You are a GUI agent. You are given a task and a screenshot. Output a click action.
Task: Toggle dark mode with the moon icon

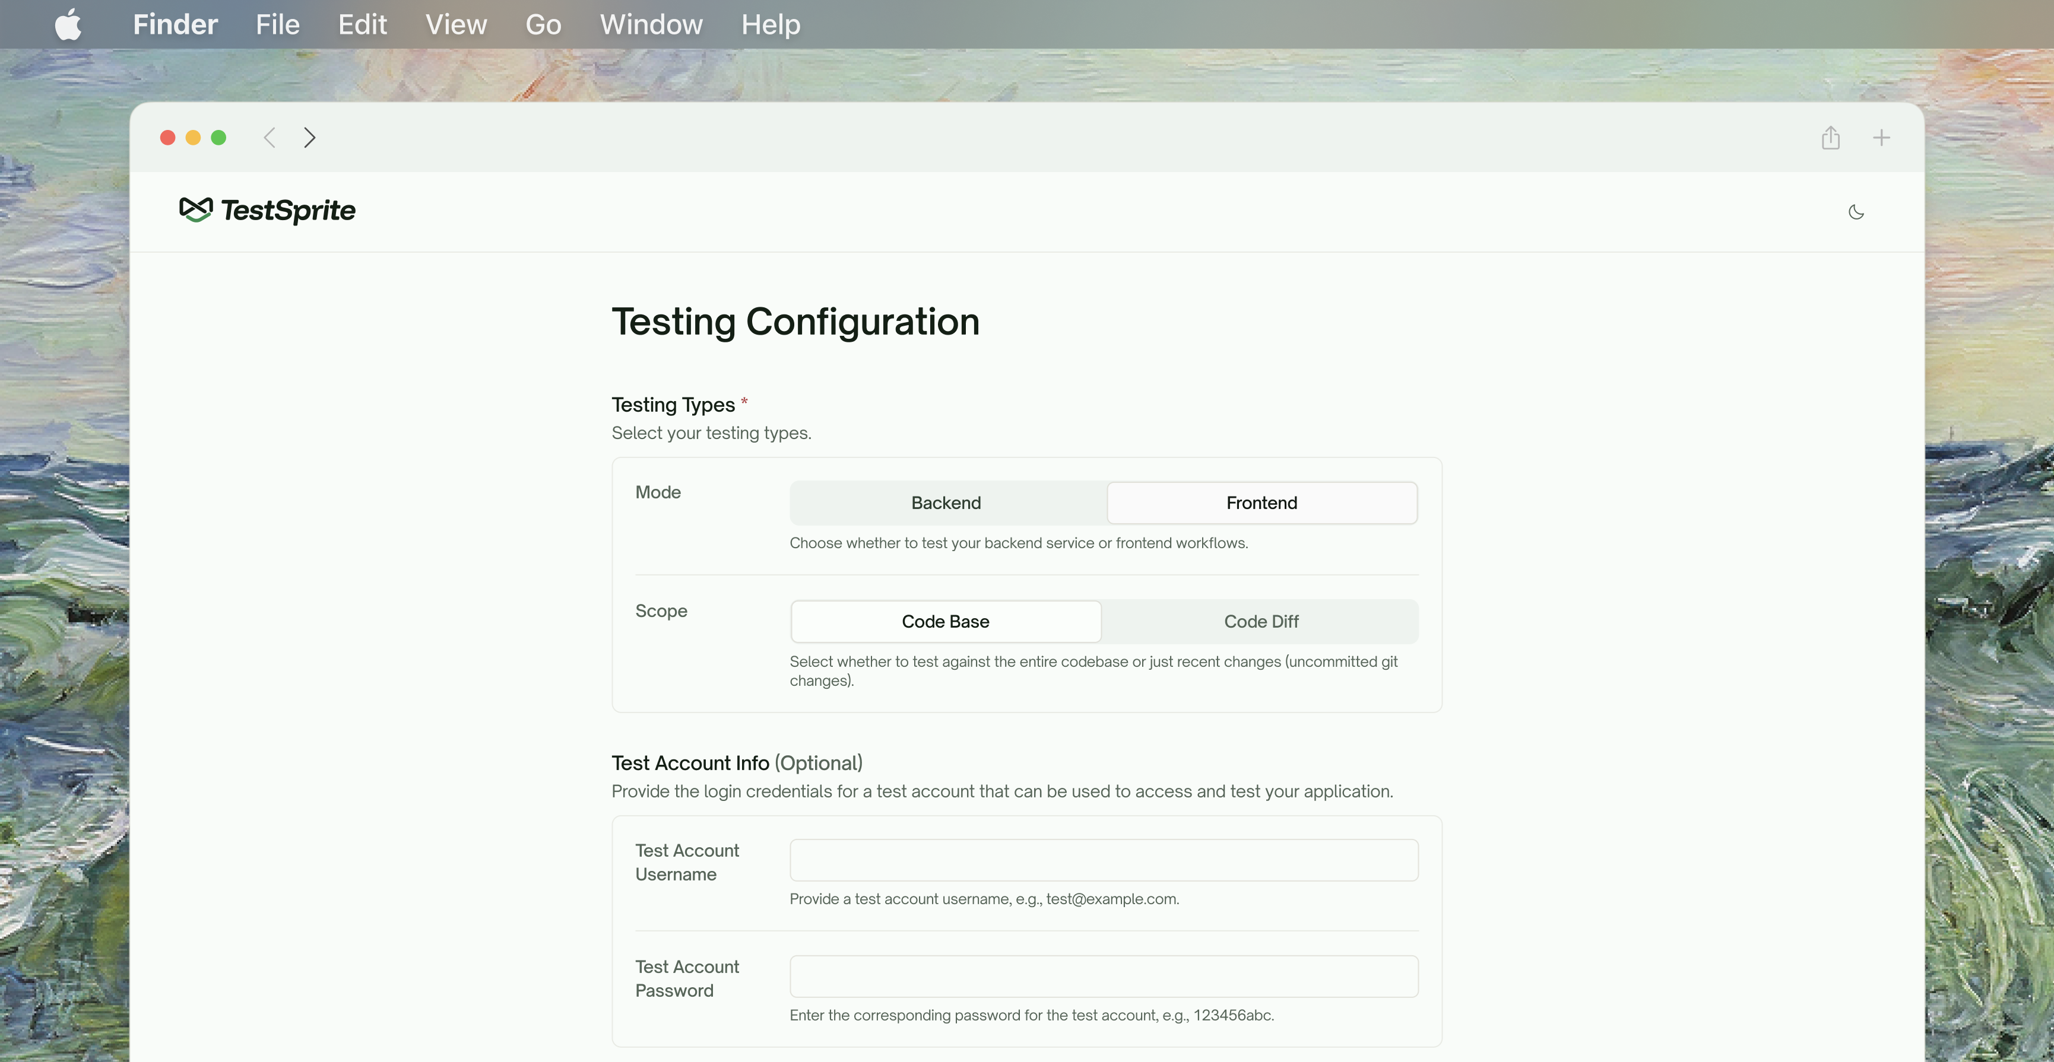pyautogui.click(x=1856, y=212)
